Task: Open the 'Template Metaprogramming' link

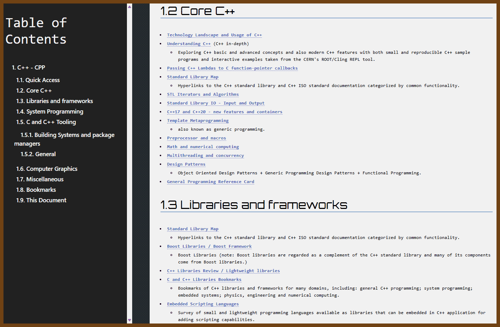Action: 198,121
